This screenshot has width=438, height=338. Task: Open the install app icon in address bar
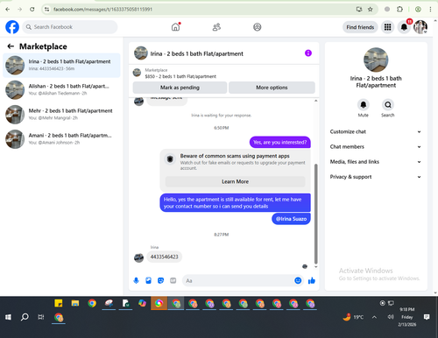click(359, 10)
